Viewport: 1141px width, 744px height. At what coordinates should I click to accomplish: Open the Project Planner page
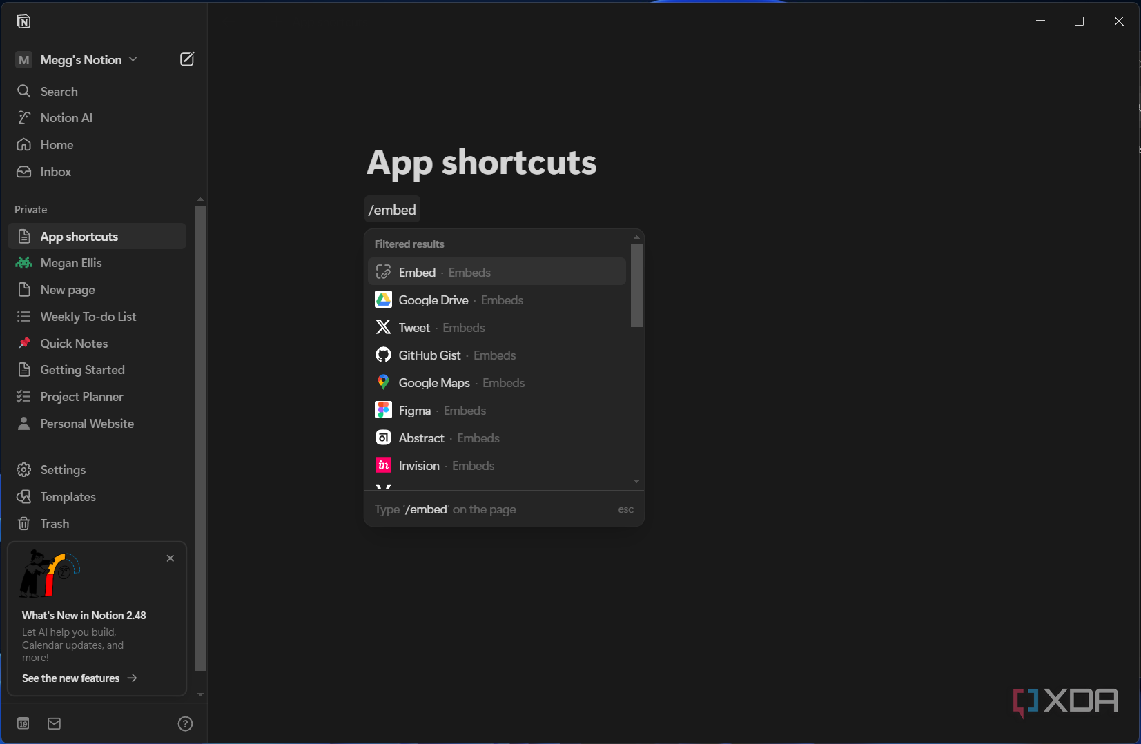tap(97, 397)
